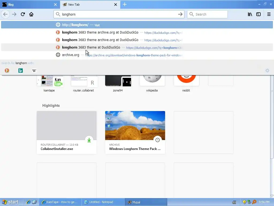Search with the Bing one-off icon
Viewport: 274px width, 206px height.
(x=21, y=71)
